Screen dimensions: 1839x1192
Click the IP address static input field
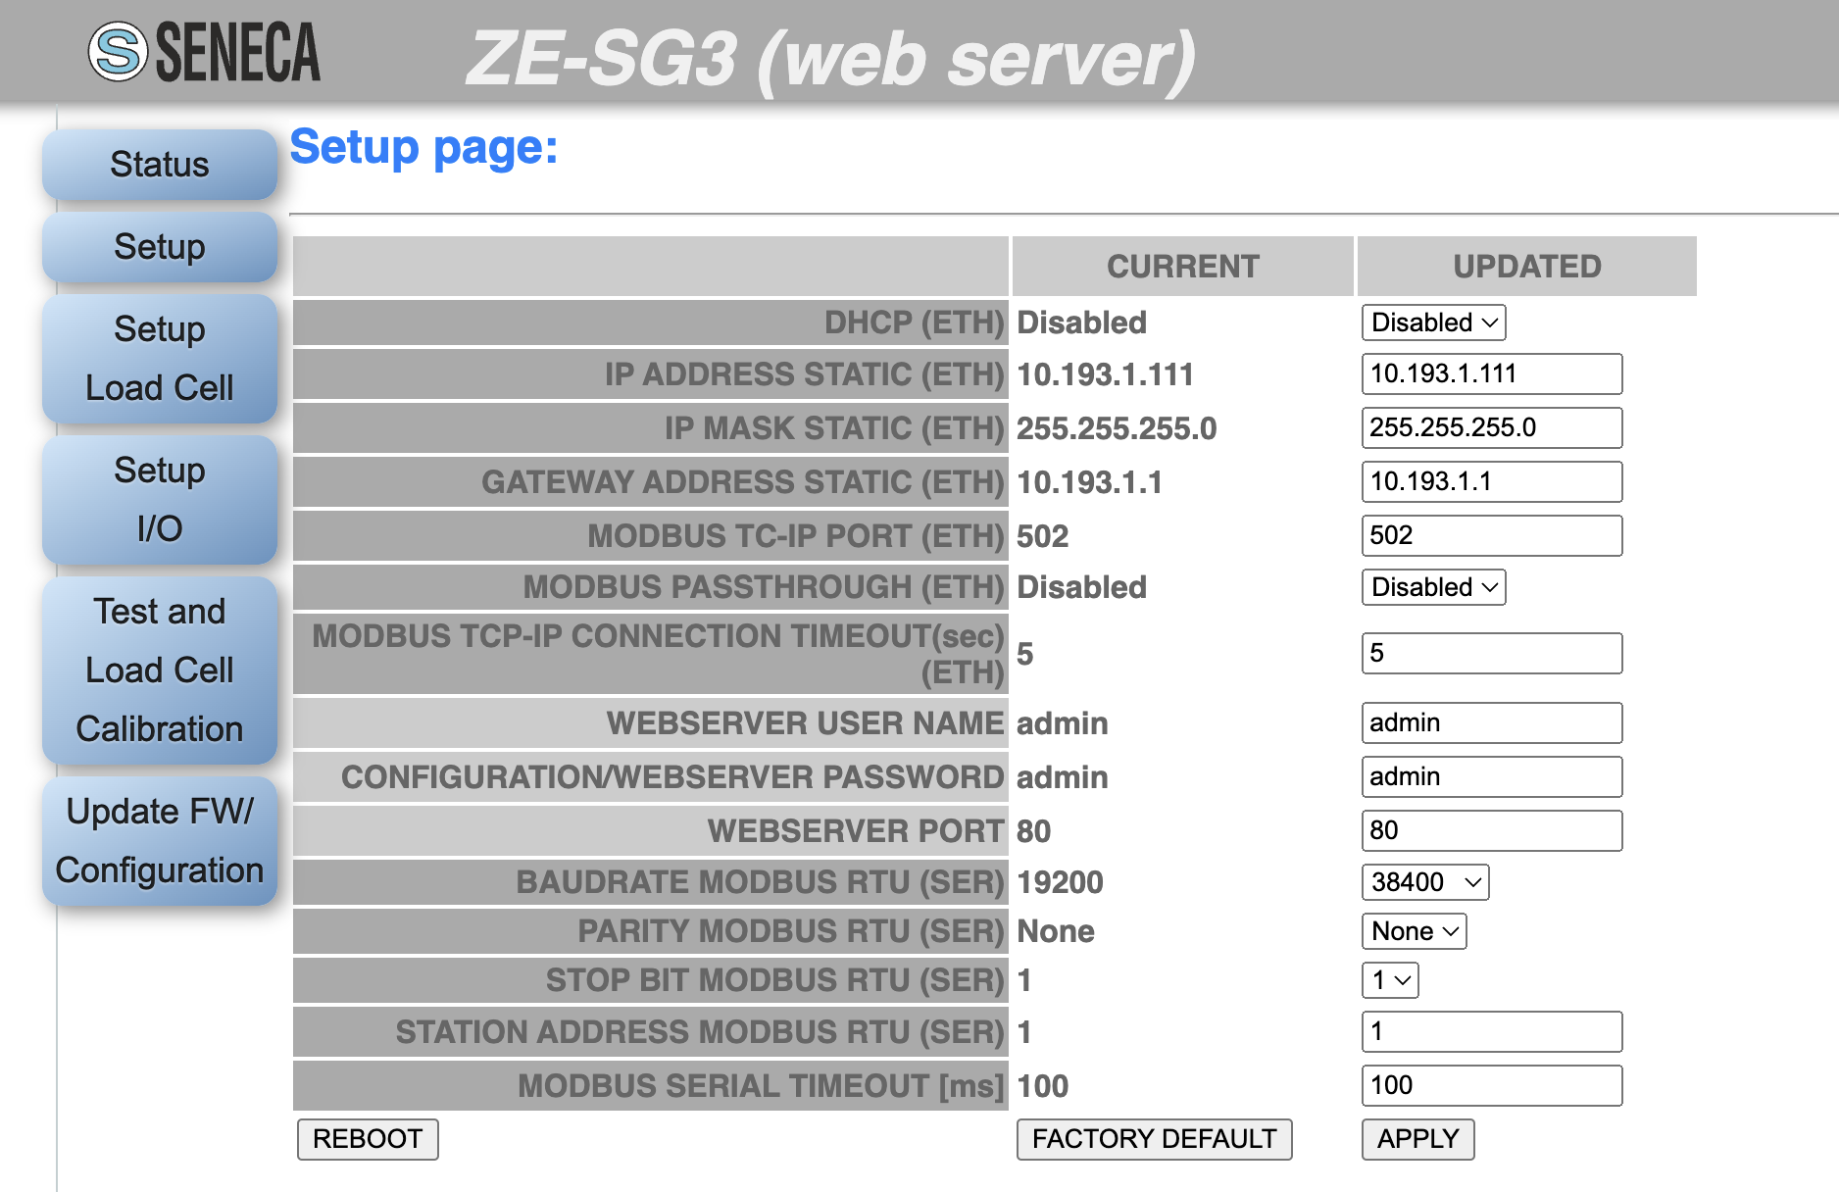[x=1492, y=373]
